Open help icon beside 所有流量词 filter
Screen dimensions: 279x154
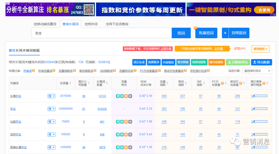coord(54,70)
